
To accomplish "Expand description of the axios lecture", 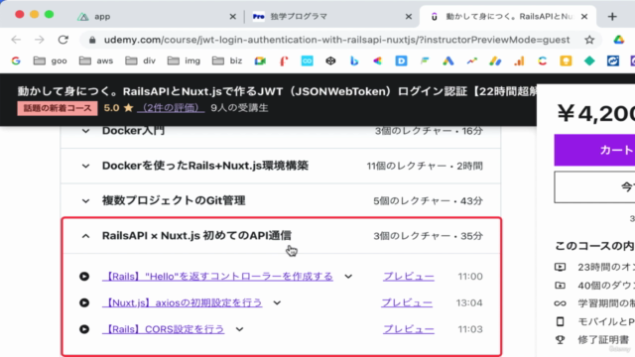I will (x=277, y=302).
